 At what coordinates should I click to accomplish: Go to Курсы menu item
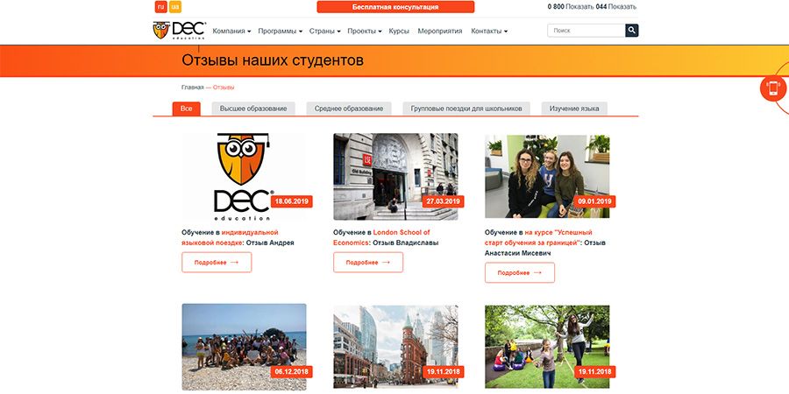pos(399,31)
